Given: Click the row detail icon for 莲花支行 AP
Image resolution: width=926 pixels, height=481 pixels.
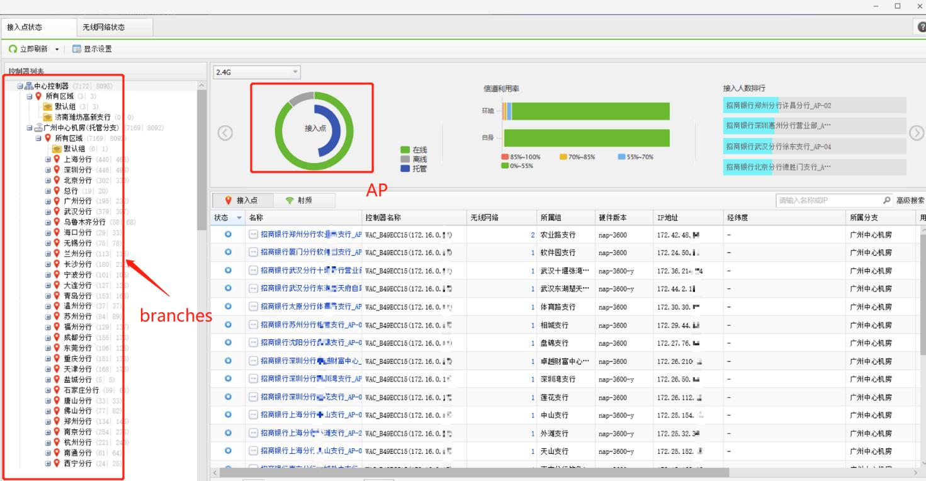Looking at the screenshot, I should coord(253,397).
